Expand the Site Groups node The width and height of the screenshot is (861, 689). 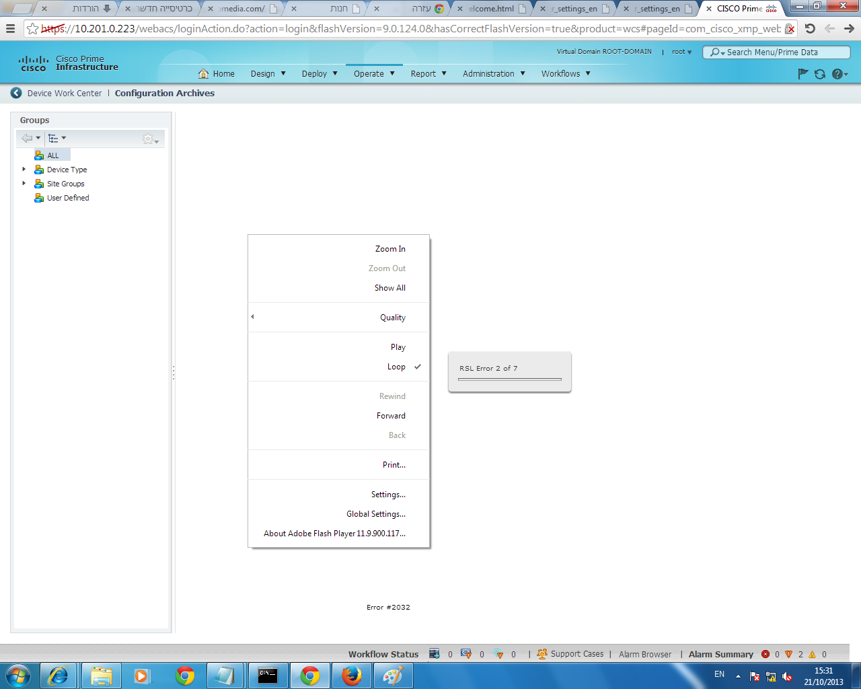coord(24,183)
